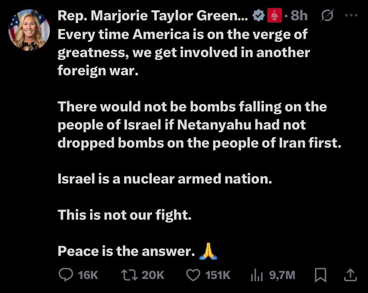Tap the repost arrows icon
The width and height of the screenshot is (368, 293).
[129, 275]
